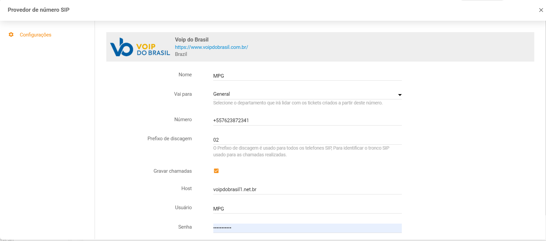Click into the Número phone field
This screenshot has width=546, height=241.
[x=307, y=120]
